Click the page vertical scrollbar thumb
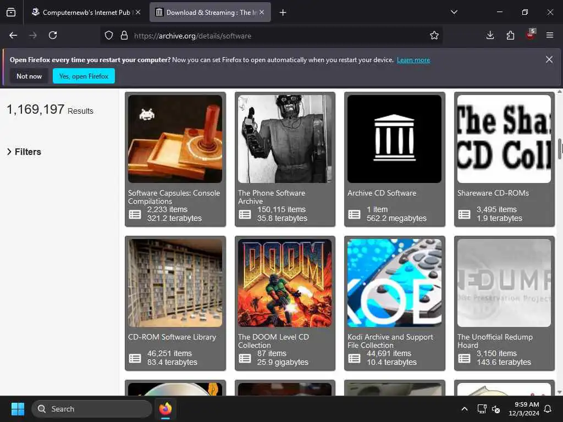The height and width of the screenshot is (422, 563). [560, 148]
